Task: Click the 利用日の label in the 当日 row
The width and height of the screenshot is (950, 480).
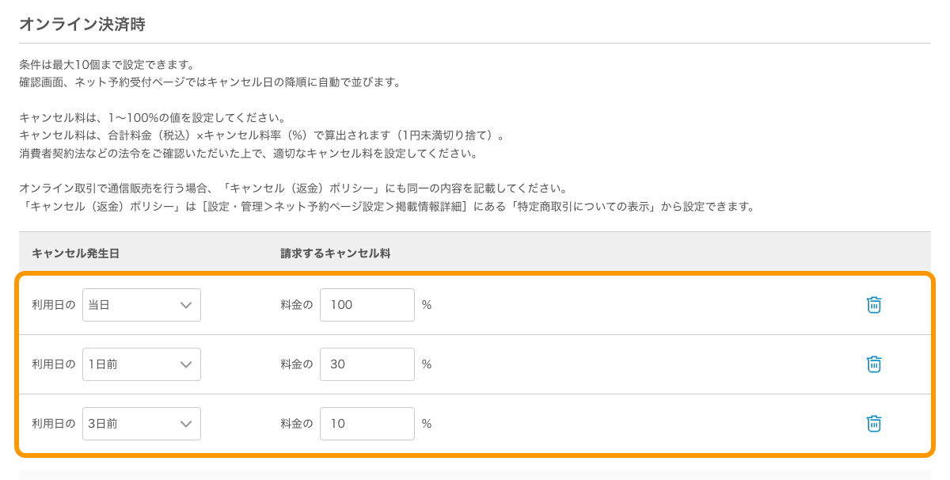Action: [54, 305]
